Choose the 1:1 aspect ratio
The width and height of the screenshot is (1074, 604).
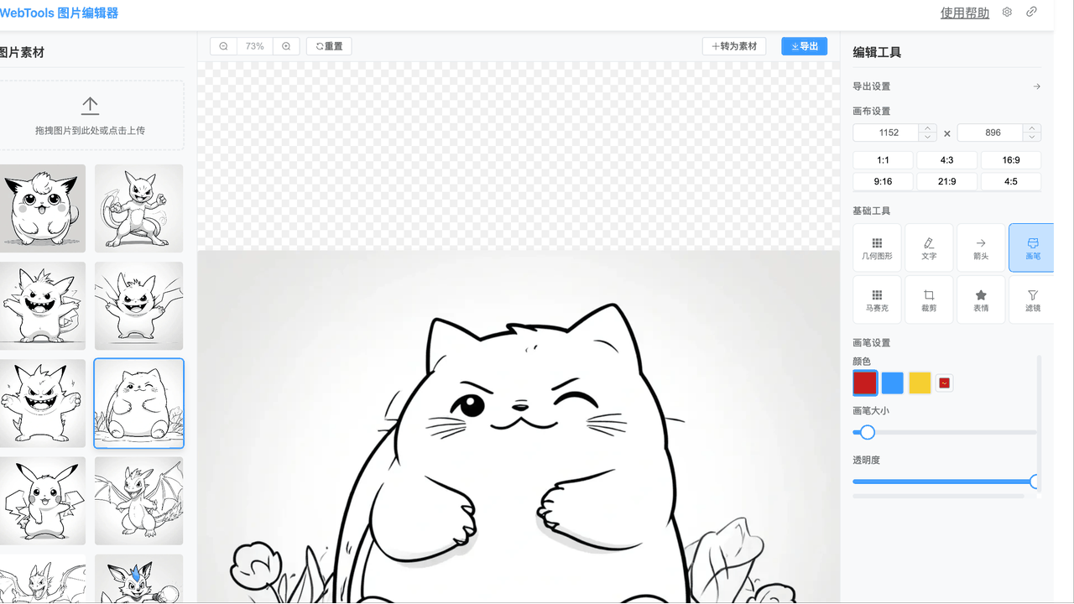883,160
